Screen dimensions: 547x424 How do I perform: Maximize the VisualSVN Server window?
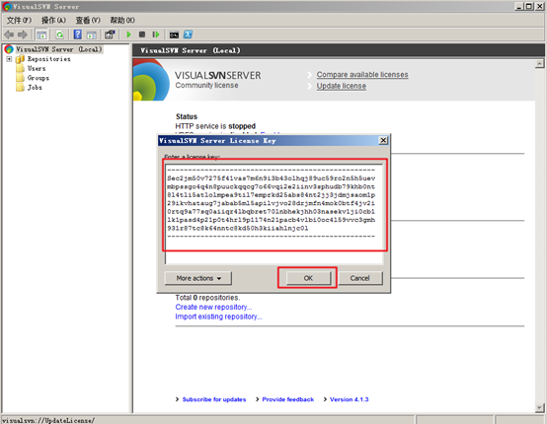[529, 6]
